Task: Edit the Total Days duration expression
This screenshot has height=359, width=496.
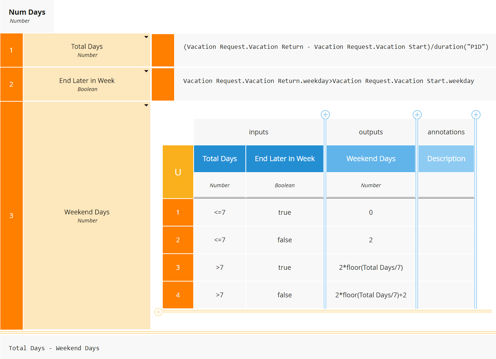Action: pyautogui.click(x=335, y=47)
